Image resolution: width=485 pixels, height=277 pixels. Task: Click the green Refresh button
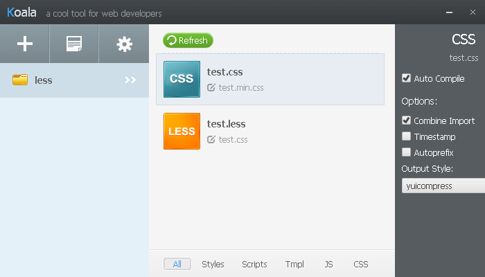pyautogui.click(x=188, y=40)
